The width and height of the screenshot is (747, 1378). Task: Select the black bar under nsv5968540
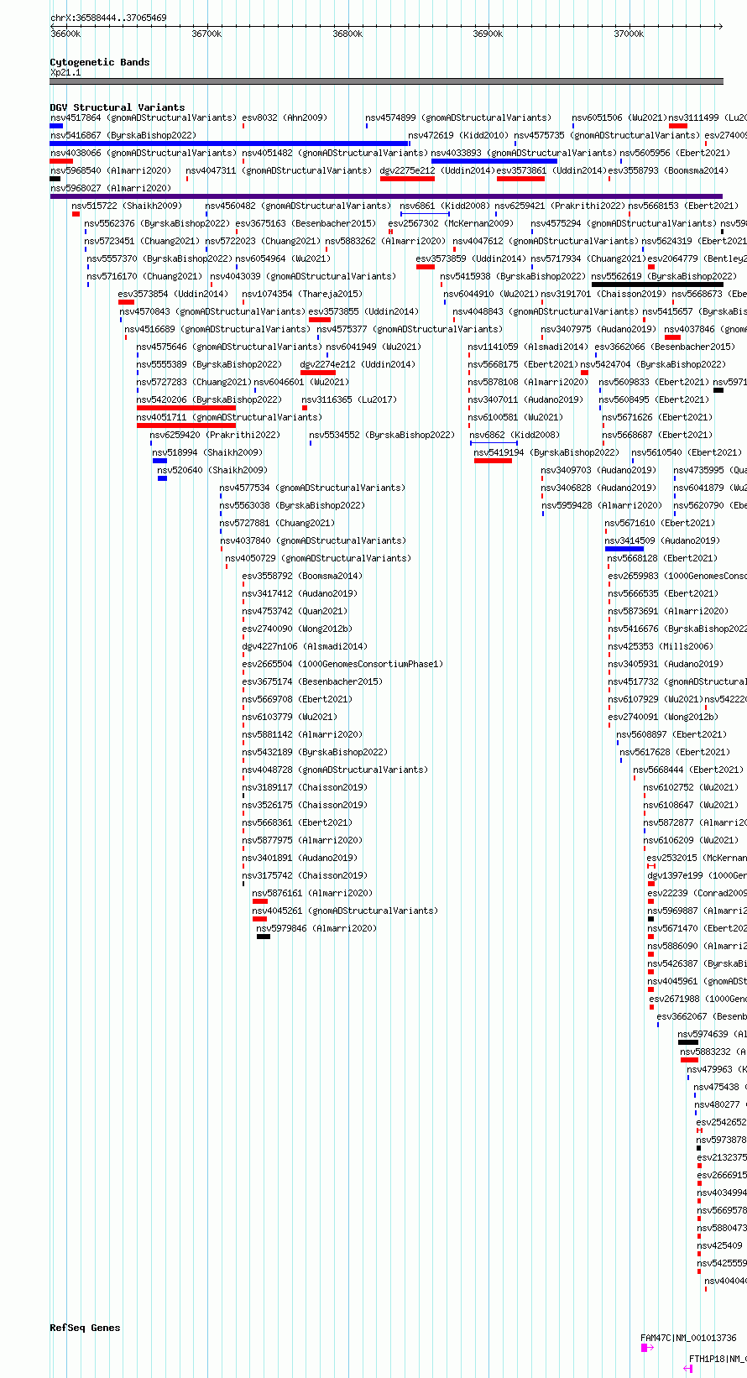(55, 179)
